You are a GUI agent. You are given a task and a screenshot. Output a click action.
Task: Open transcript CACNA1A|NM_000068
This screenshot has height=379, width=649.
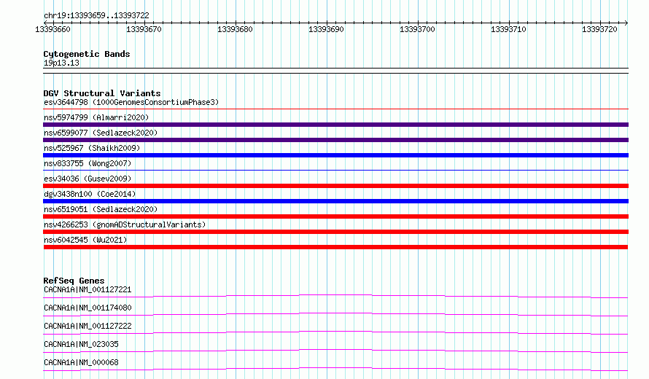pyautogui.click(x=81, y=362)
